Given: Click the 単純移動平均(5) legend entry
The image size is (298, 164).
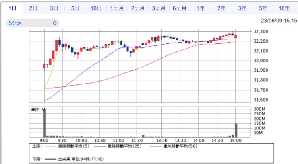Looking at the screenshot, I should (74, 146).
